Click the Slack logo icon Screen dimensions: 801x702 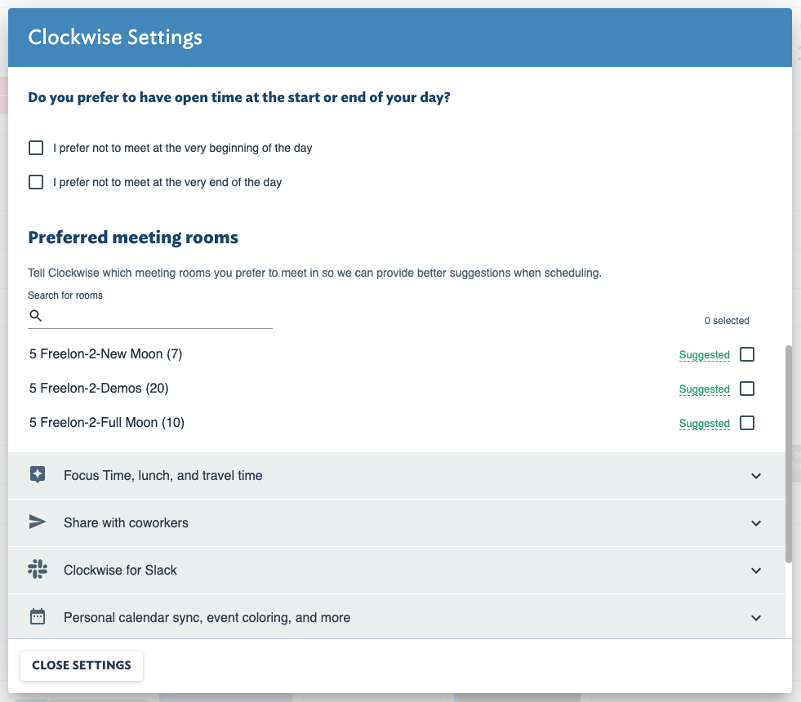click(x=38, y=569)
